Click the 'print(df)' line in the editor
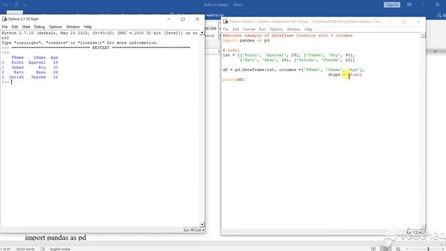This screenshot has width=446, height=251. (x=233, y=79)
